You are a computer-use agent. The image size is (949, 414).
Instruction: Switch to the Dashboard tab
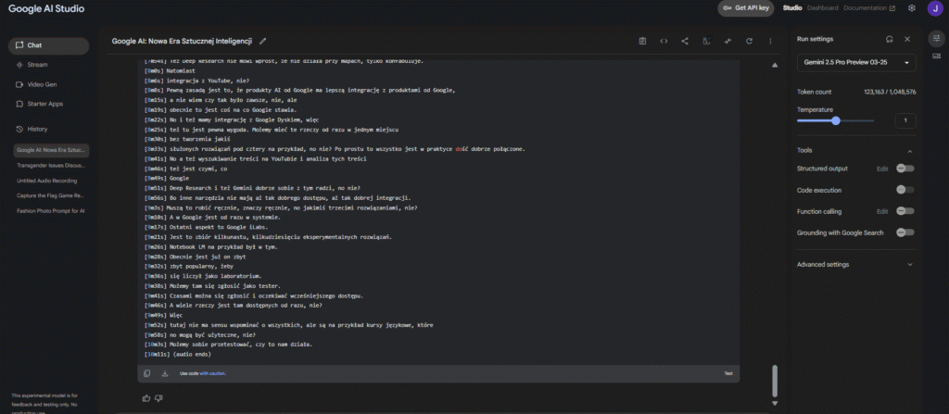click(823, 7)
